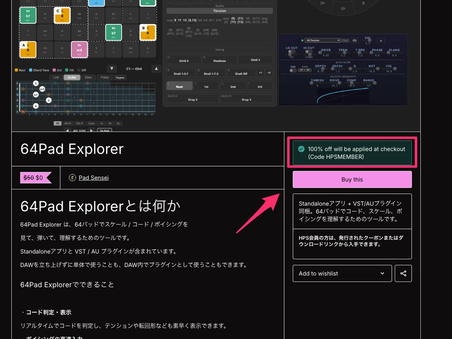
Task: Select the Open voicing filter
Action: [91, 123]
